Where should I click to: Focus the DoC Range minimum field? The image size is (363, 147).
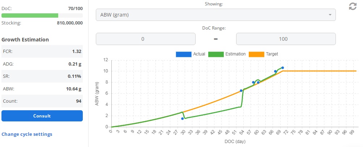tap(145, 39)
